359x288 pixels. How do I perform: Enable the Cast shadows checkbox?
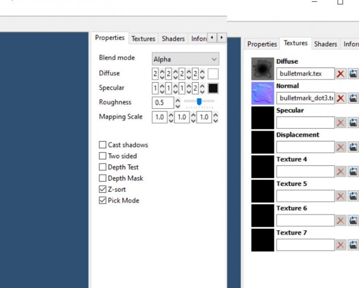(x=102, y=145)
